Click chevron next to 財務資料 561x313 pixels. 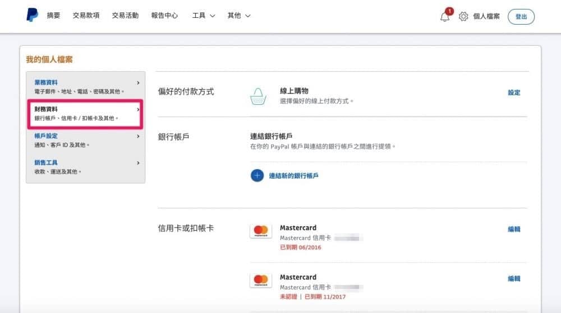point(138,110)
